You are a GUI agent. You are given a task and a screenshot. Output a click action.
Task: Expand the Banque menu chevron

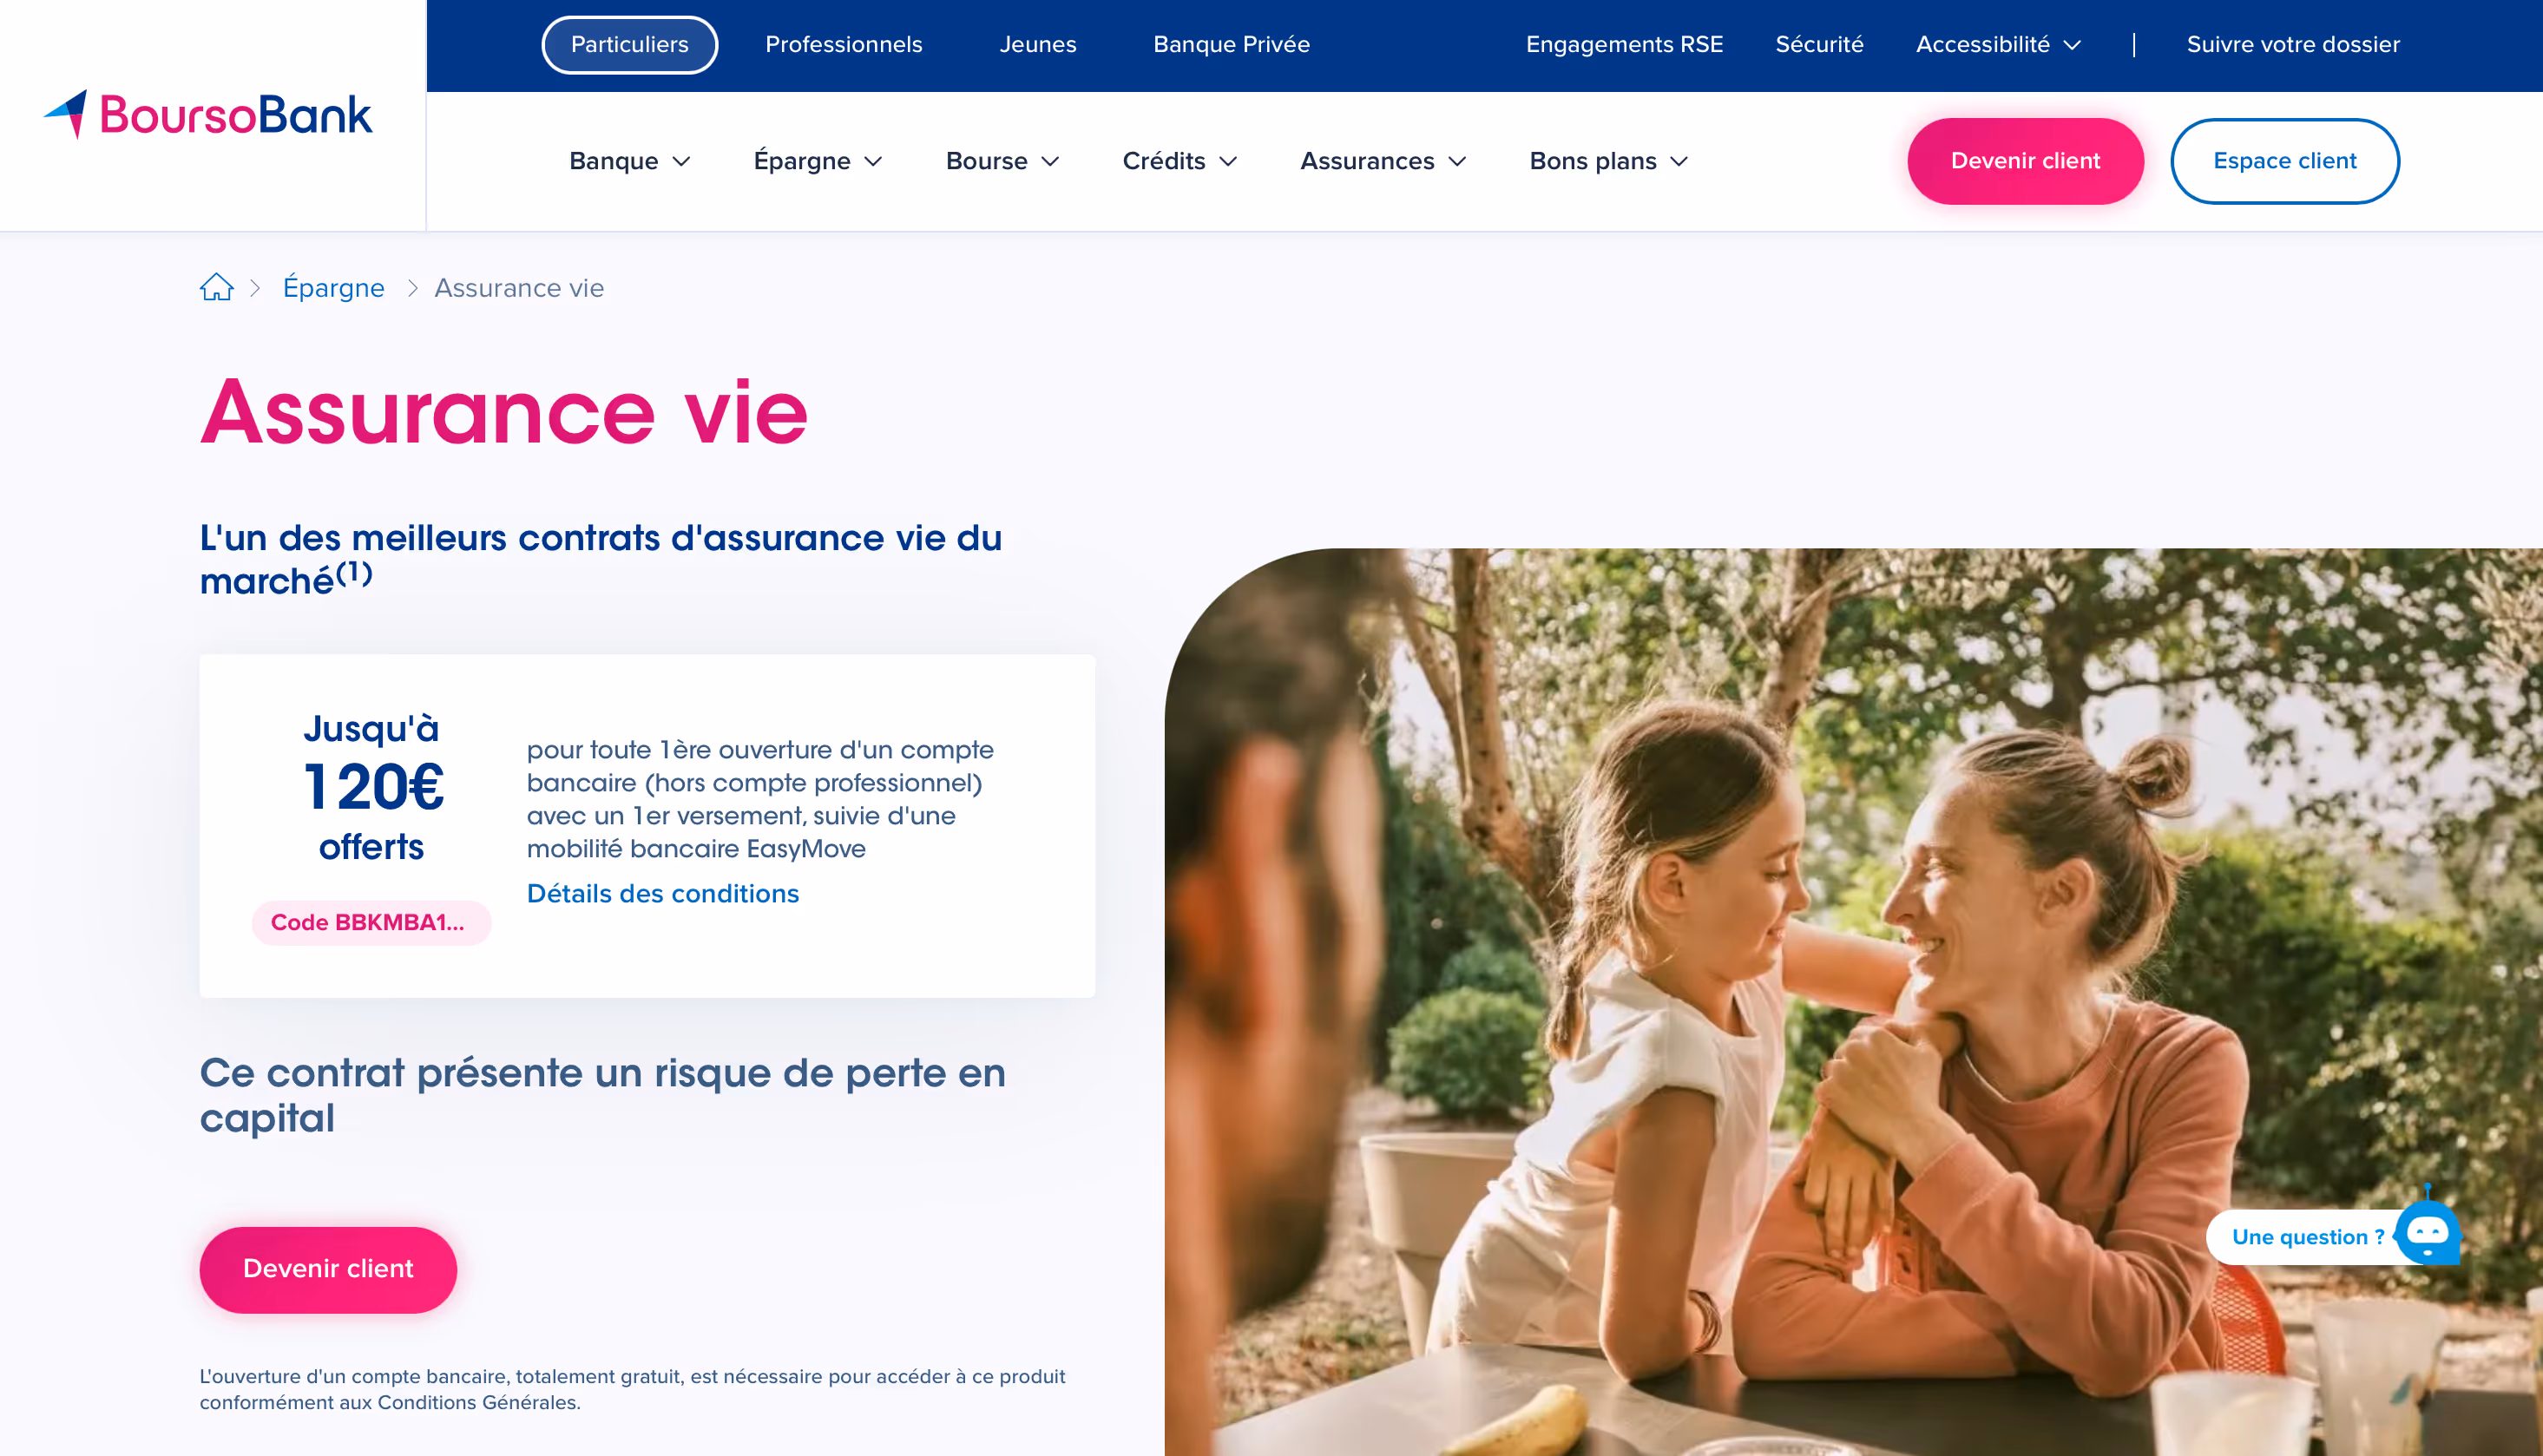(681, 161)
